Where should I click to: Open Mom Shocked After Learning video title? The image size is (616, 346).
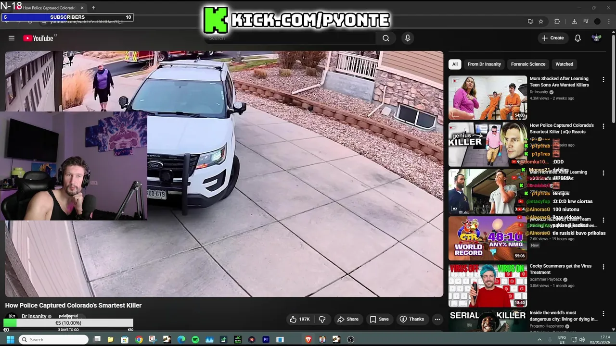pos(559,82)
